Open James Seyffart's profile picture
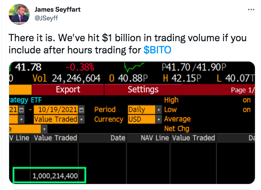 [x=19, y=14]
